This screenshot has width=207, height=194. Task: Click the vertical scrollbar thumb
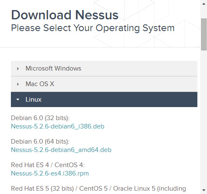[x=204, y=34]
